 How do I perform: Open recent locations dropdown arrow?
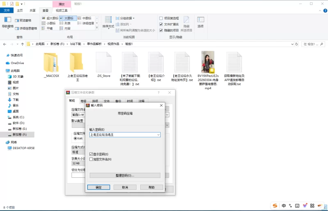pyautogui.click(x=17, y=44)
